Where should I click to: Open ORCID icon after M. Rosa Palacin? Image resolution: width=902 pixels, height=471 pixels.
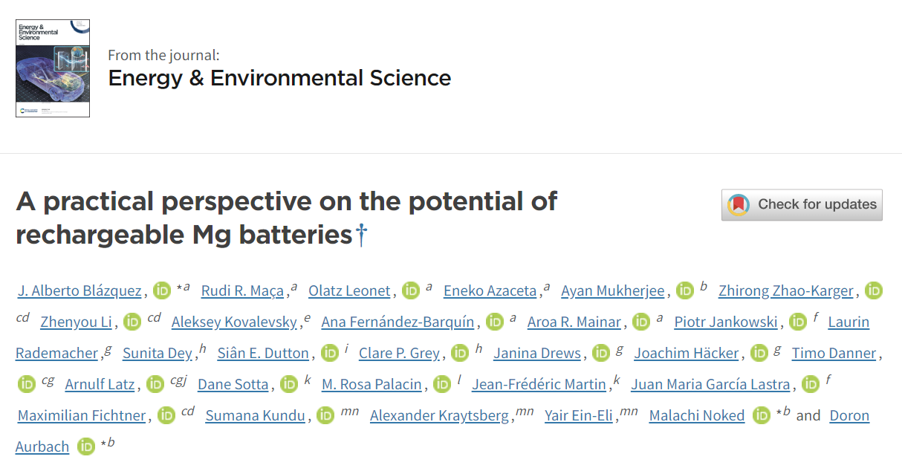[442, 384]
